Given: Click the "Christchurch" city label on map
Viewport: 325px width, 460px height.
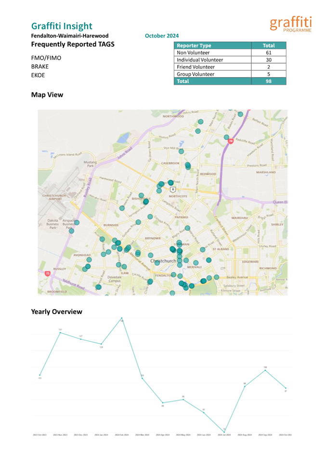Looking at the screenshot, I should [163, 261].
